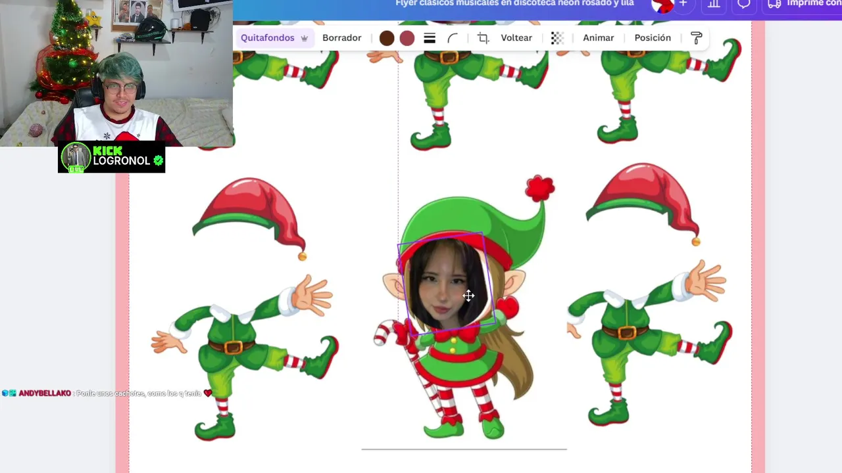Open the Posición panel

pos(653,37)
